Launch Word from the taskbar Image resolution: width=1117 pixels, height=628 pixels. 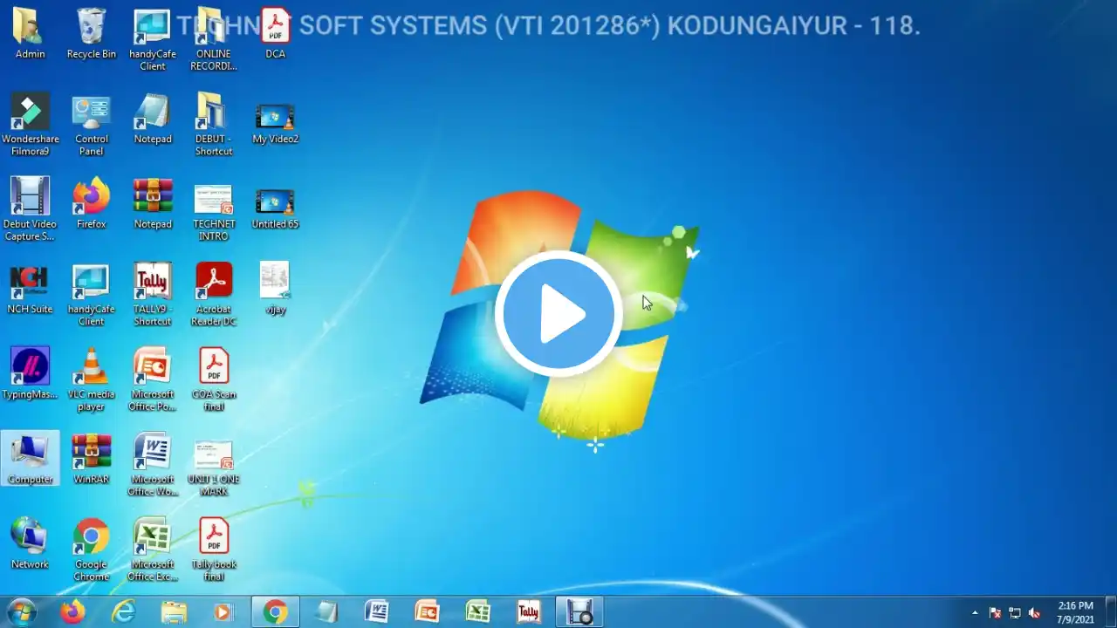377,612
